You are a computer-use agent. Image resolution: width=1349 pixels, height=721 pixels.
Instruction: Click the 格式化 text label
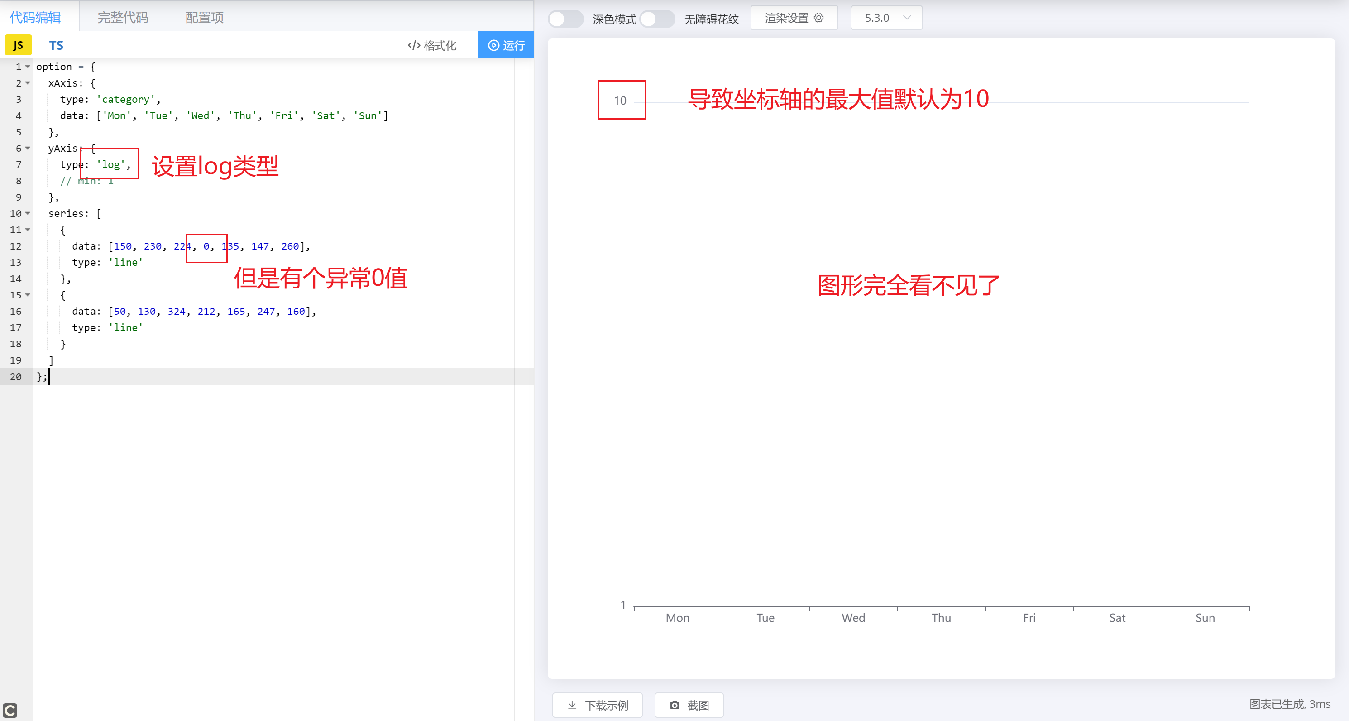pos(440,46)
